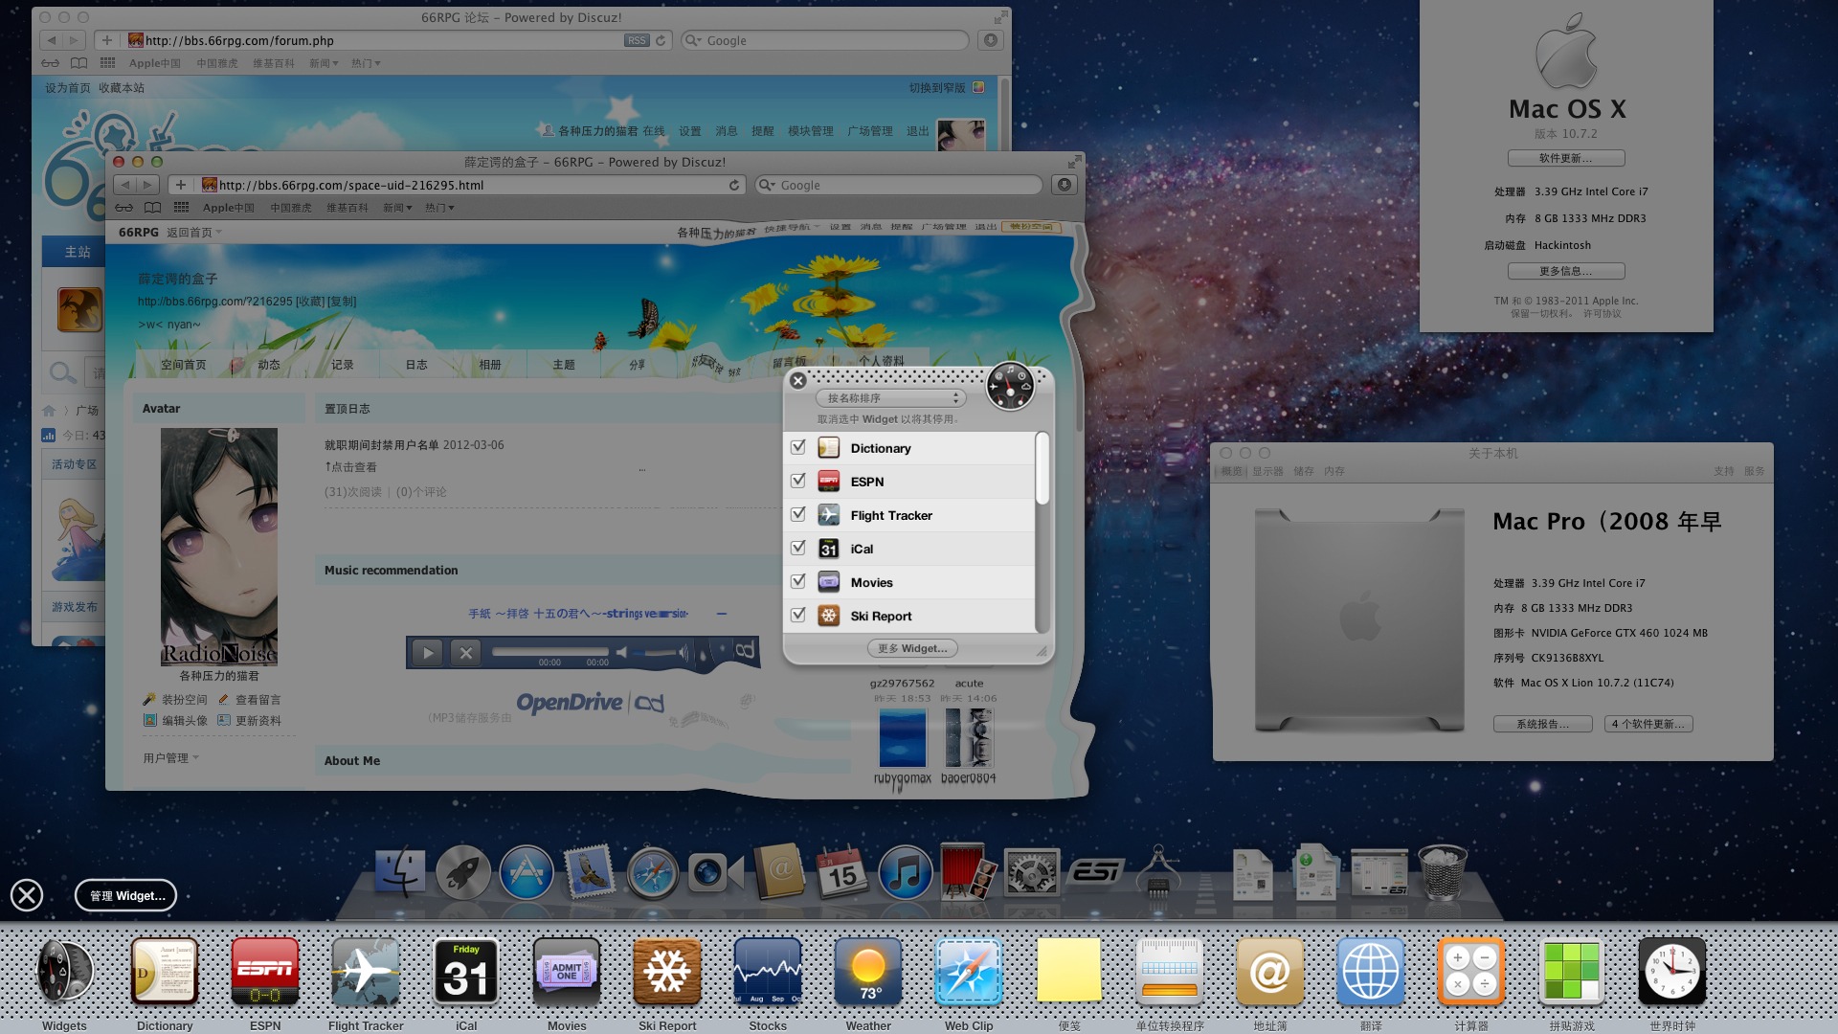1838x1034 pixels.
Task: Select the 相册 tab on profile page
Action: (x=490, y=365)
